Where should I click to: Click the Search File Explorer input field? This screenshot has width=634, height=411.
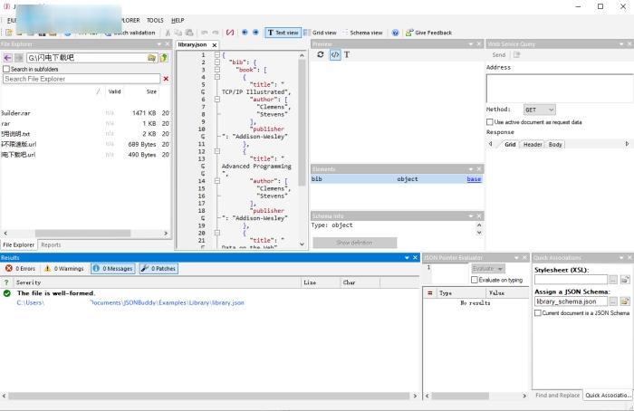82,79
